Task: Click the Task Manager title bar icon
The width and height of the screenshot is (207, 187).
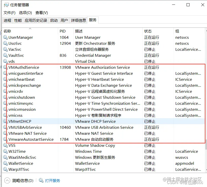Action: click(6, 5)
